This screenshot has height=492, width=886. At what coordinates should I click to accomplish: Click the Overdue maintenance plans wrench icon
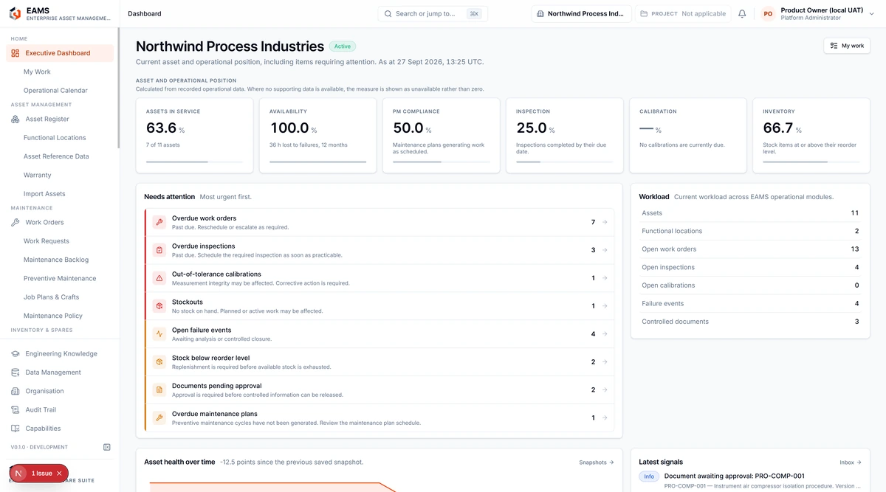tap(159, 417)
